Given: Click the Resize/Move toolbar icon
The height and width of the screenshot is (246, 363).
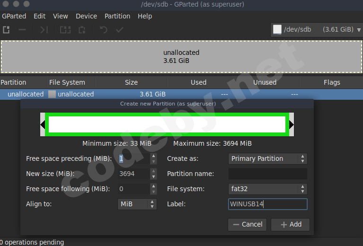Looking at the screenshot, I should pos(44,30).
